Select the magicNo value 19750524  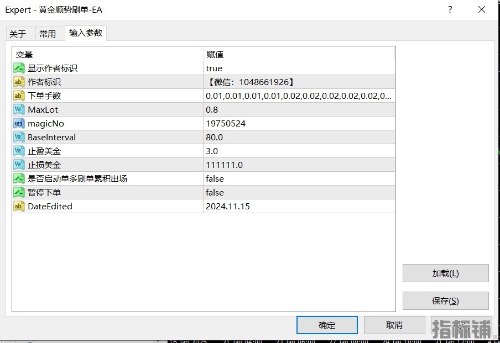(x=299, y=123)
